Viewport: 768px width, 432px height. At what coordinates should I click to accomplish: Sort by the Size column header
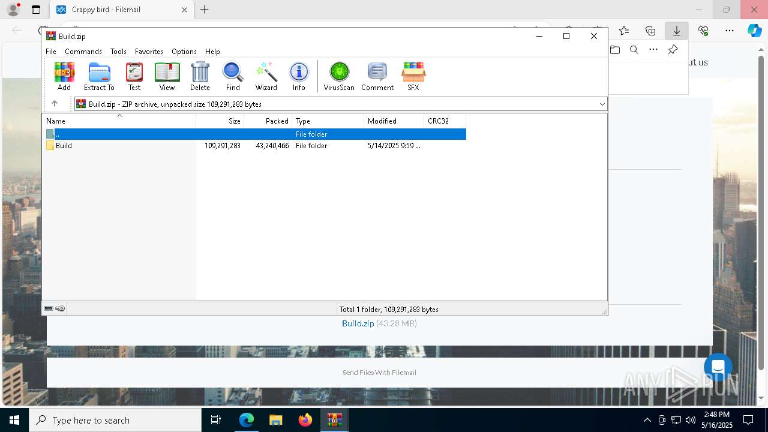(220, 121)
